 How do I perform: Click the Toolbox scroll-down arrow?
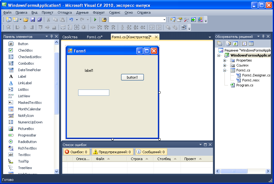pos(56,171)
